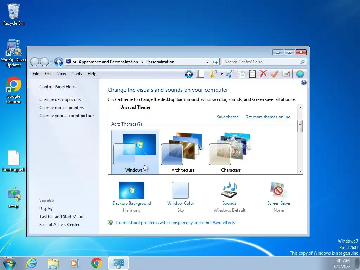Viewport: 360px width, 270px height.
Task: Click the Personalization breadcrumb
Action: (160, 62)
